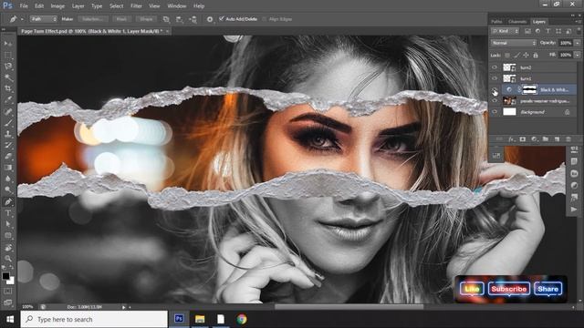Select the Brush tool
Screen dimensions: 584x328
point(8,122)
